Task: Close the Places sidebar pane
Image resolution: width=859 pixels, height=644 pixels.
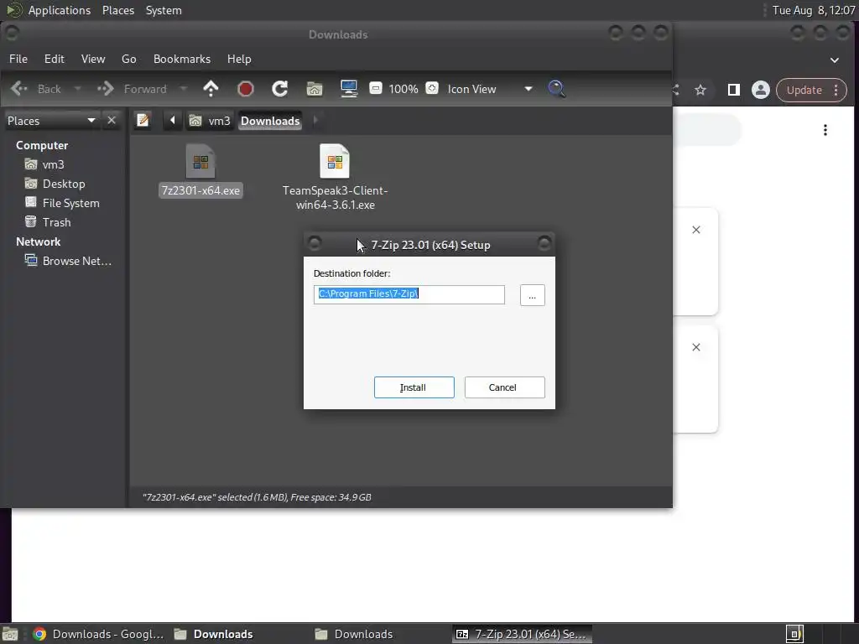Action: pyautogui.click(x=112, y=120)
